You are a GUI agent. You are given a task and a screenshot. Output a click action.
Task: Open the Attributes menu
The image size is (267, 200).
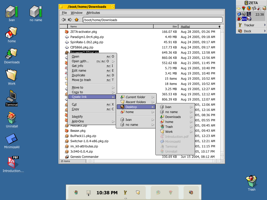(x=93, y=13)
